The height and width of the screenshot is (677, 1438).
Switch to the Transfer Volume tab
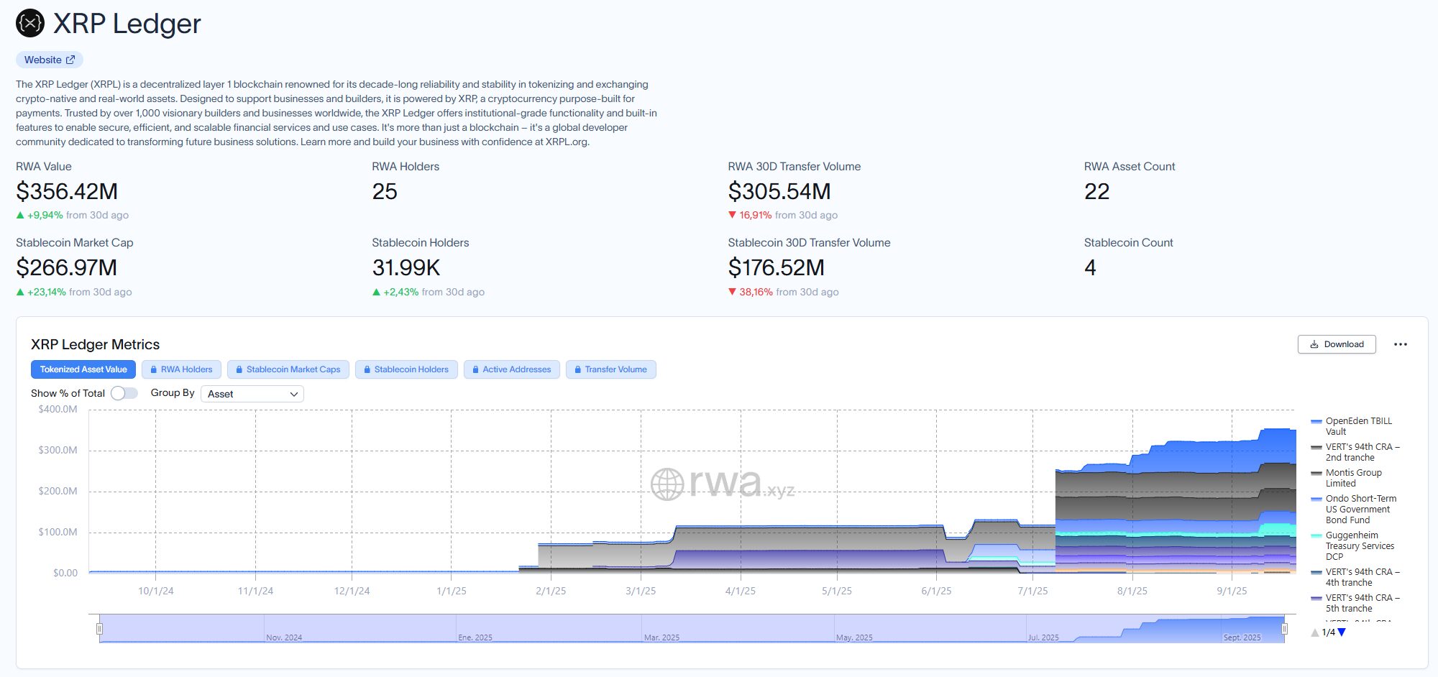coord(611,369)
